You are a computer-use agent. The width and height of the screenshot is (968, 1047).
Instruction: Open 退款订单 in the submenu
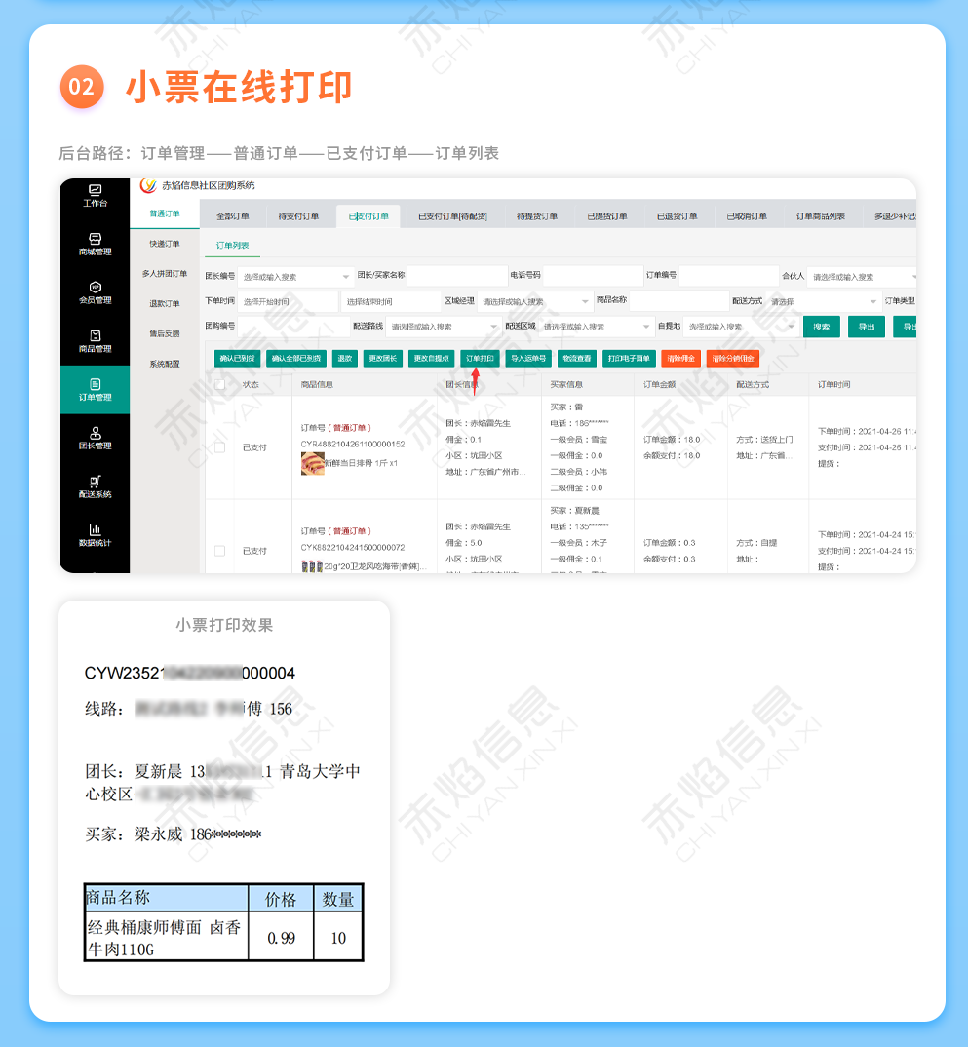(164, 304)
